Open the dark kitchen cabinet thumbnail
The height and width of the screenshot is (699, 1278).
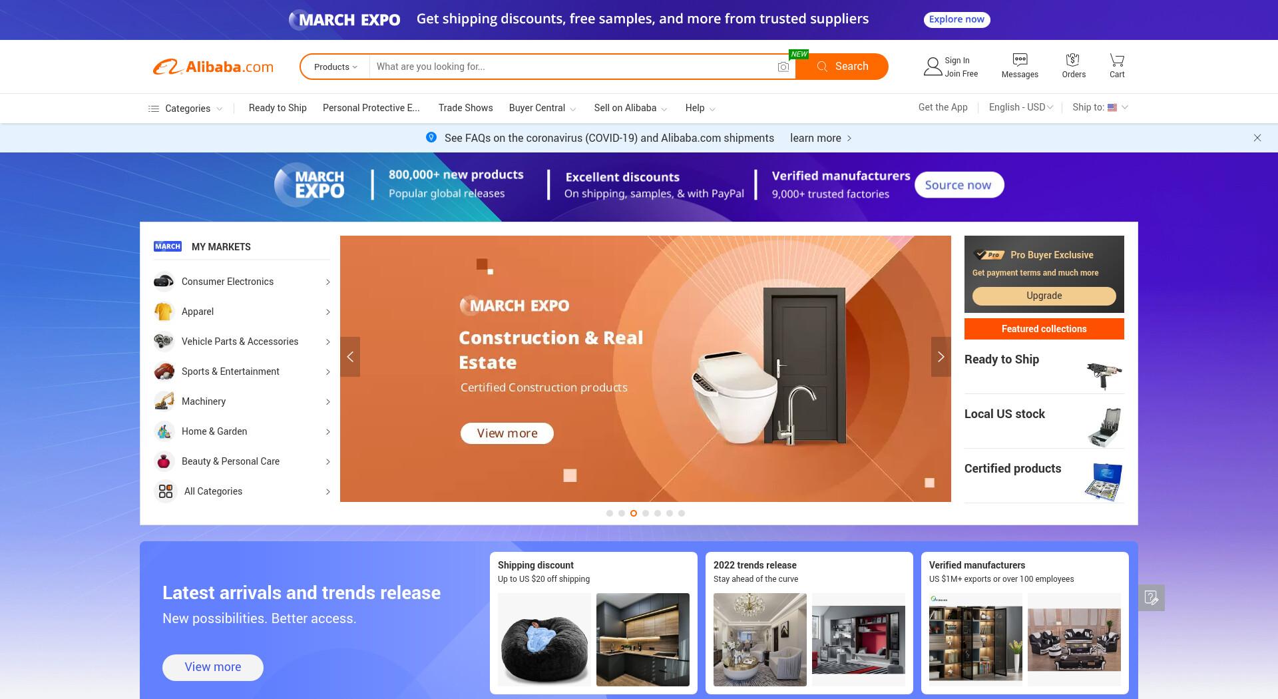point(643,640)
